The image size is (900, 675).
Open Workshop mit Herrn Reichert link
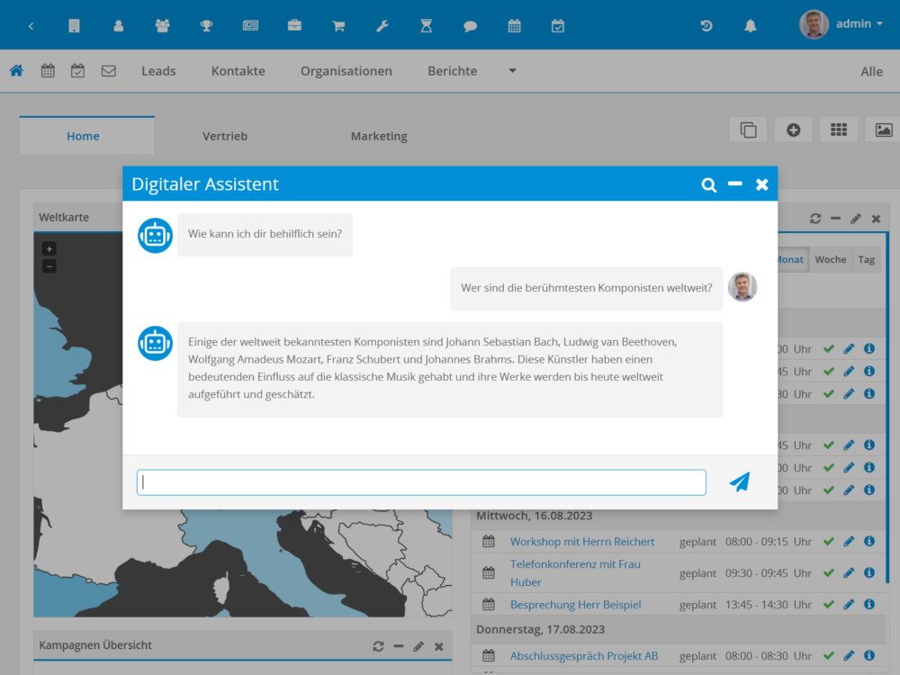click(582, 542)
